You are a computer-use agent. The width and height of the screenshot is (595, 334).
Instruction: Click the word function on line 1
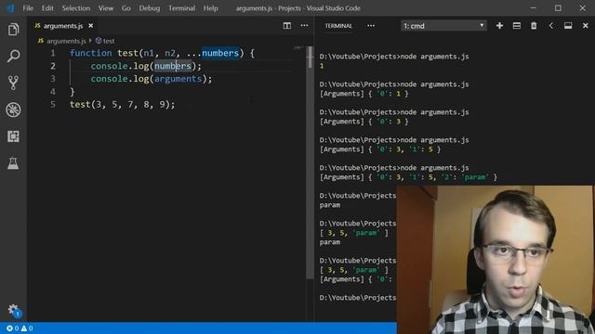pos(91,53)
